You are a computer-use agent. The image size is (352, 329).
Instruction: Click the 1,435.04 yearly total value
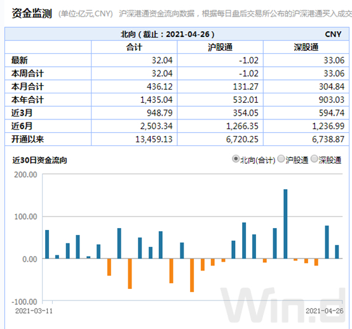(156, 100)
